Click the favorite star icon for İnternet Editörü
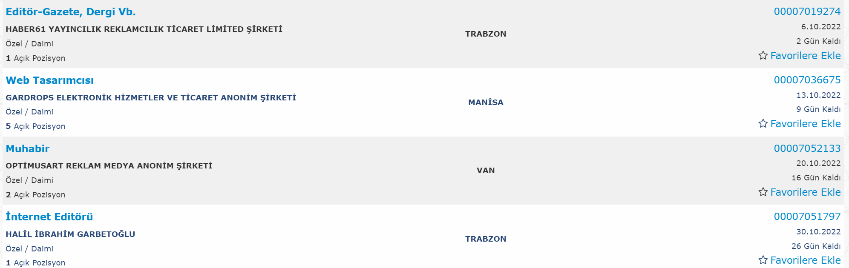The width and height of the screenshot is (849, 268). (x=763, y=260)
